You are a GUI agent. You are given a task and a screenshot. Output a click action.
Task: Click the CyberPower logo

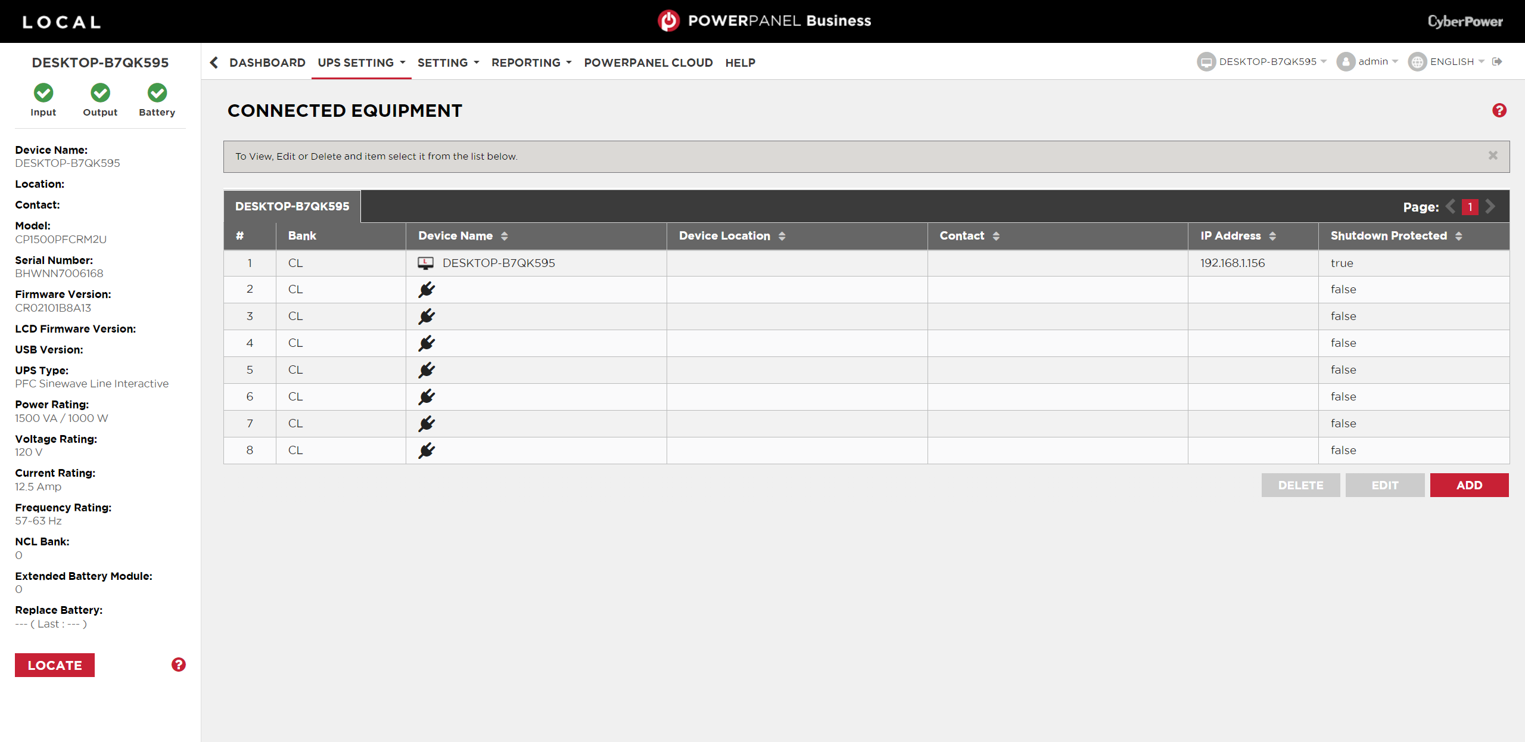point(1465,21)
